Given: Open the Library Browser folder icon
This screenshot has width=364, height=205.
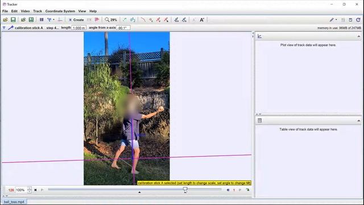Looking at the screenshot, I should [23, 20].
